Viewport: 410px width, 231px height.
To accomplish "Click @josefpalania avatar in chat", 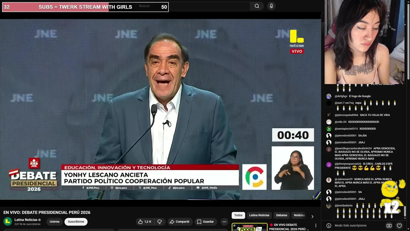I will click(329, 206).
